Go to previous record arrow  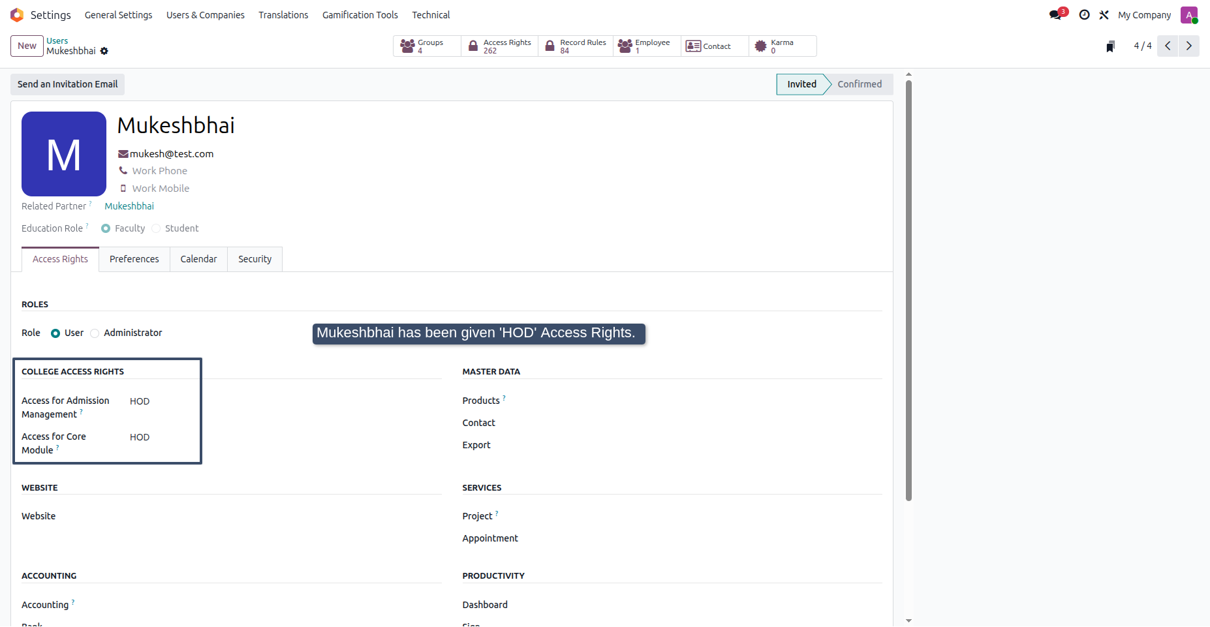tap(1168, 46)
